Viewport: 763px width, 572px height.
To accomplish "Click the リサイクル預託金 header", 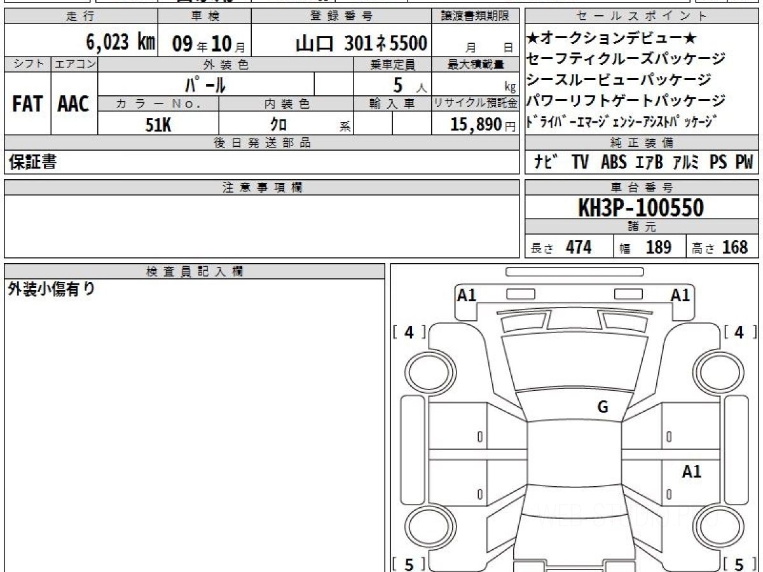I will click(x=476, y=104).
